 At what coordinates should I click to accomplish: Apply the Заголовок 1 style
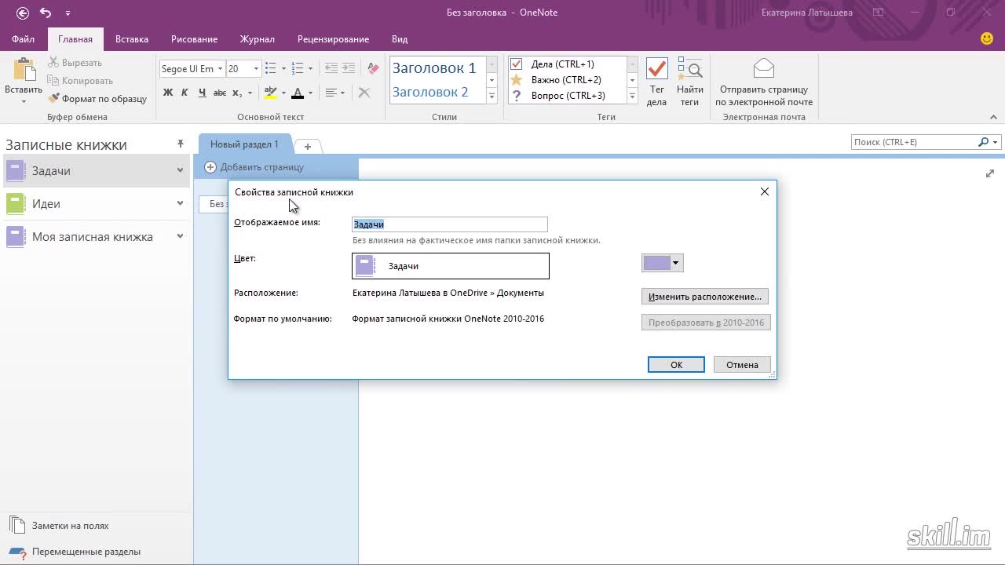(x=434, y=68)
